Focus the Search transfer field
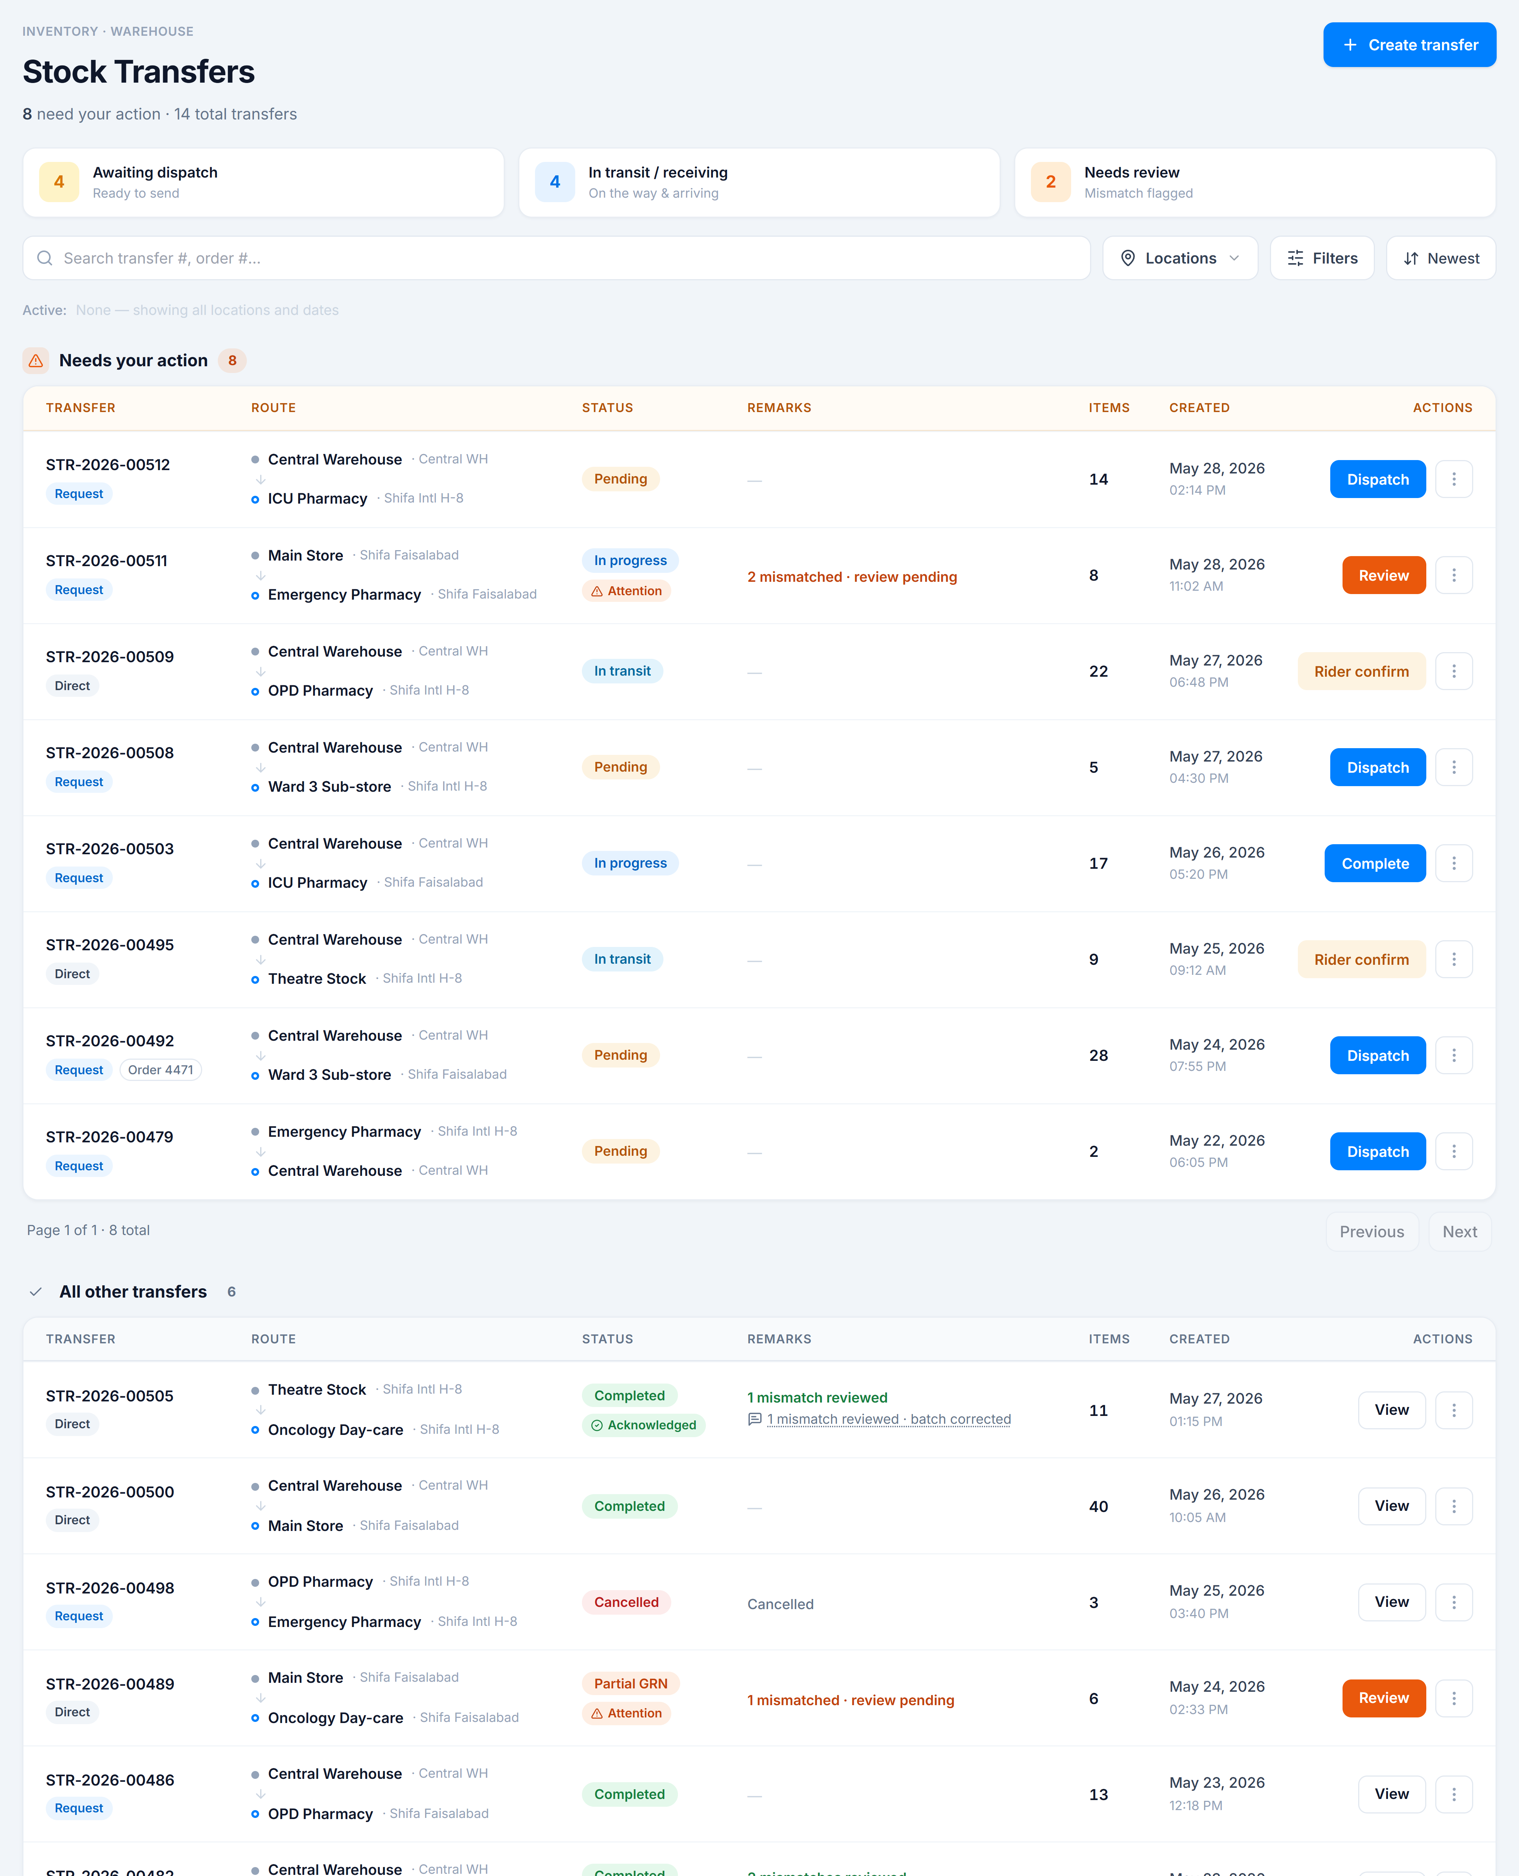 point(557,258)
